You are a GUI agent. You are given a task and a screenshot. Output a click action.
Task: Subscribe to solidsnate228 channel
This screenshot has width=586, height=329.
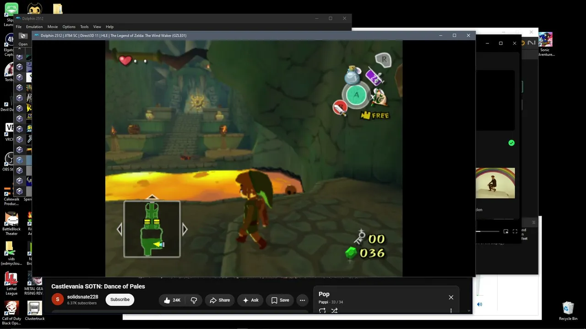[120, 300]
